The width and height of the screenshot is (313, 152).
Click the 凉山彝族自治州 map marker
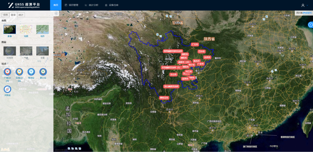171,86
